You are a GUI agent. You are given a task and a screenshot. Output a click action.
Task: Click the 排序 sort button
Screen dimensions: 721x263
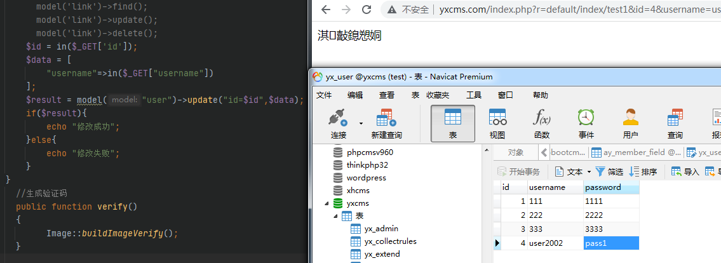click(x=644, y=172)
